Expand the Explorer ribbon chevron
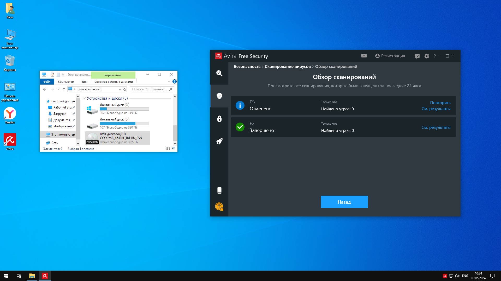The image size is (501, 281). click(169, 82)
